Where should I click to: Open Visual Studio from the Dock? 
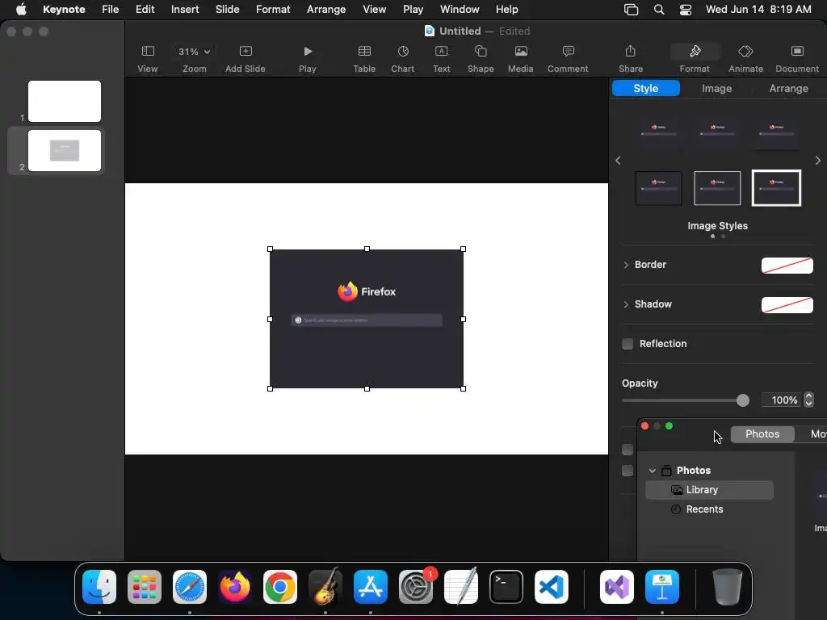coord(616,587)
